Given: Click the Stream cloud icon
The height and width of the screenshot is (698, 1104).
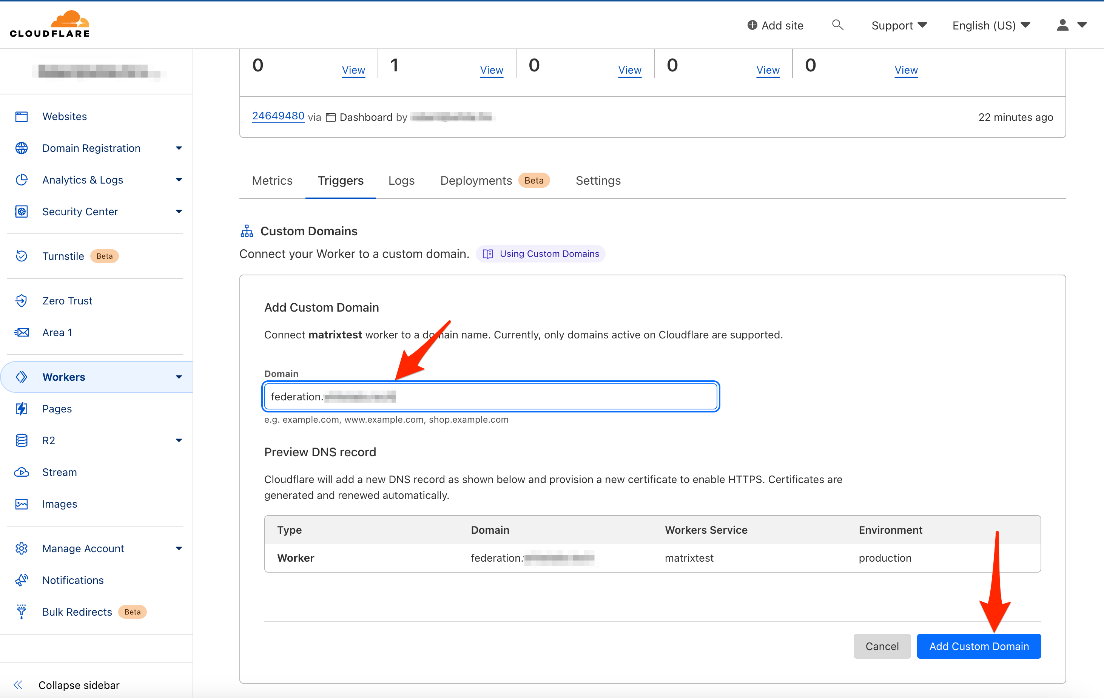Looking at the screenshot, I should pos(22,472).
